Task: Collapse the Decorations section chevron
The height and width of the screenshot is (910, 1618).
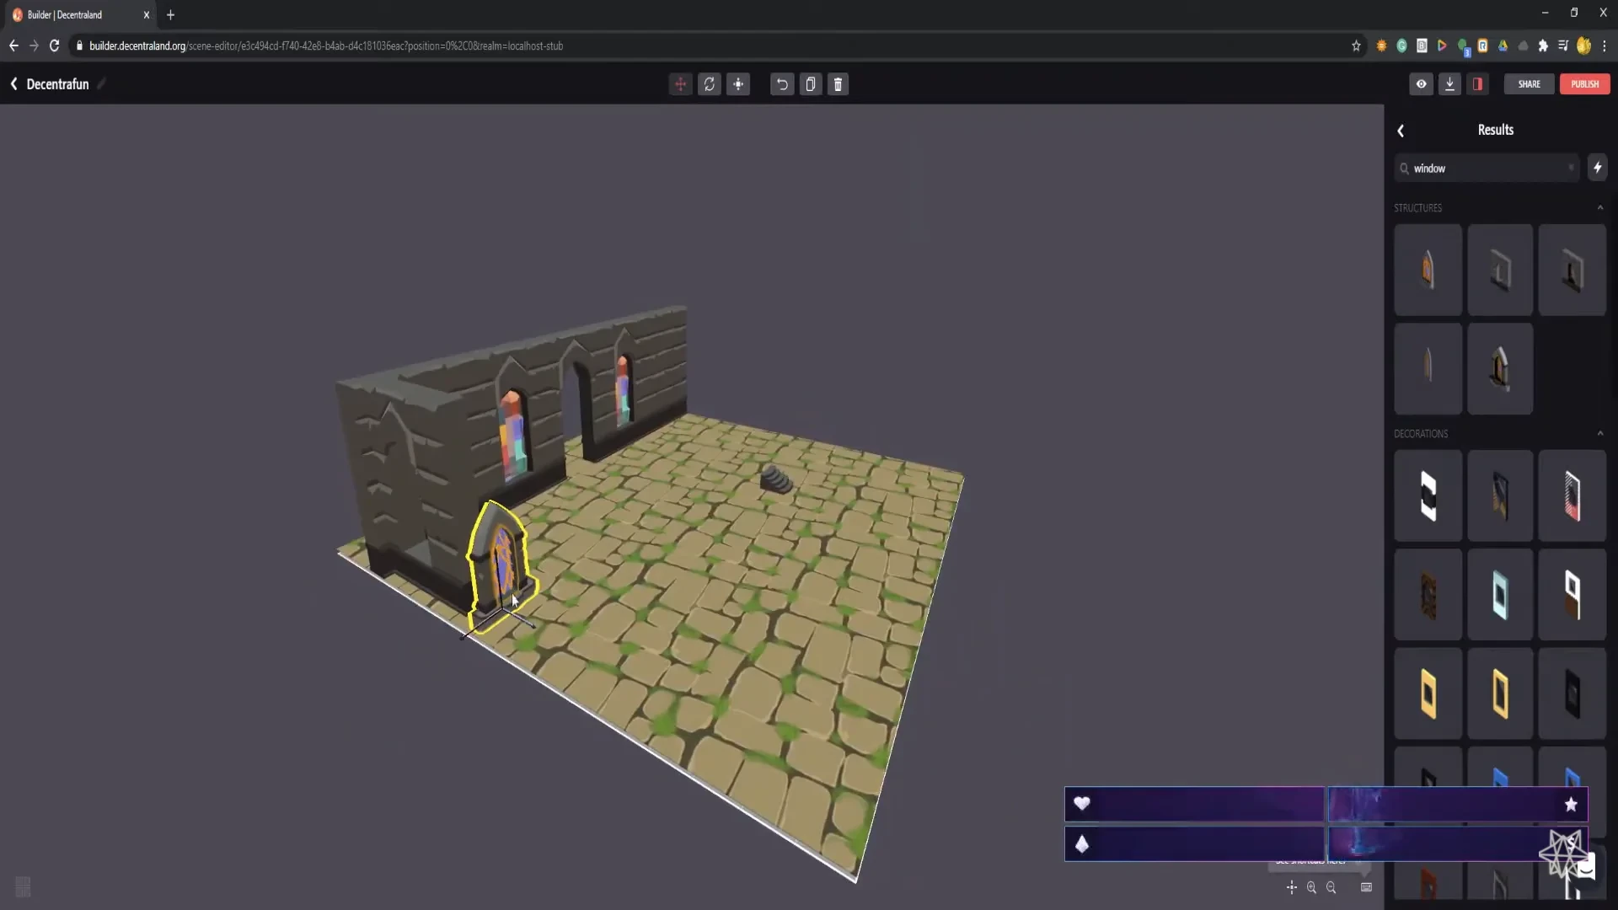Action: [1599, 434]
